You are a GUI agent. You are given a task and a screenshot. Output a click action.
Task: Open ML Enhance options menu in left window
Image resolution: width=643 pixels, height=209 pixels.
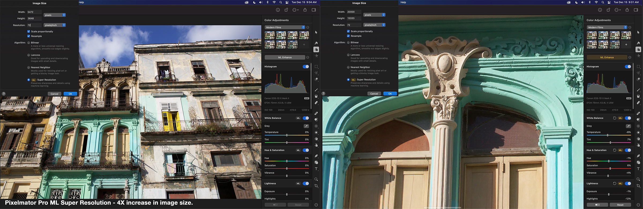308,57
